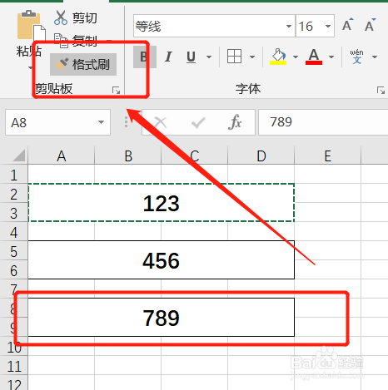The height and width of the screenshot is (390, 388).
Task: Toggle Bold formatting
Action: tap(145, 57)
